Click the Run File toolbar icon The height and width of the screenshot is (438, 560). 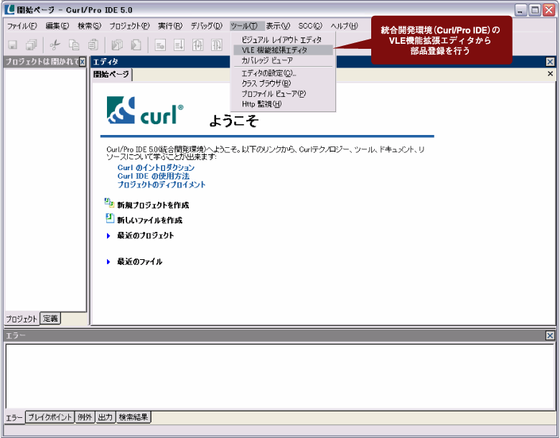[x=136, y=45]
